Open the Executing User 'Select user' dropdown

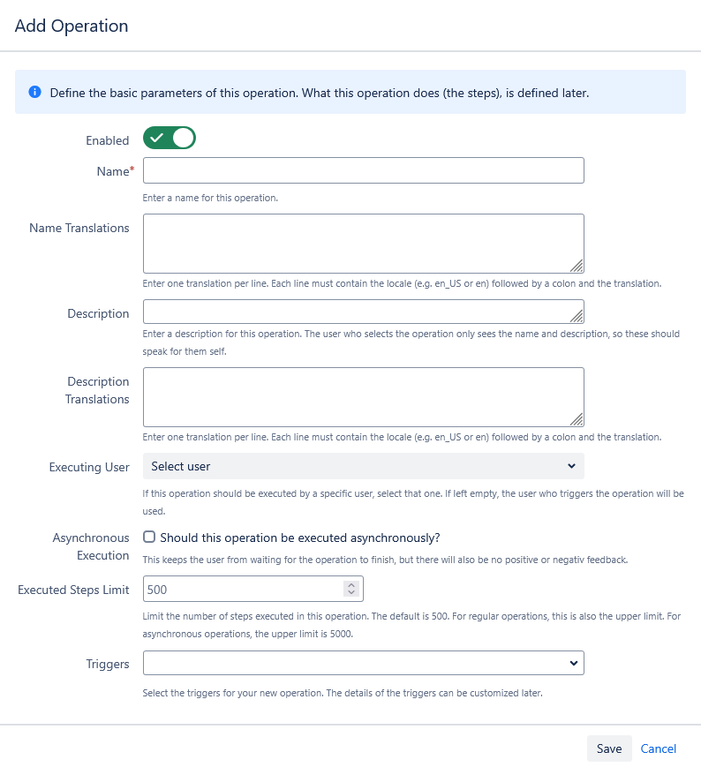click(x=363, y=466)
